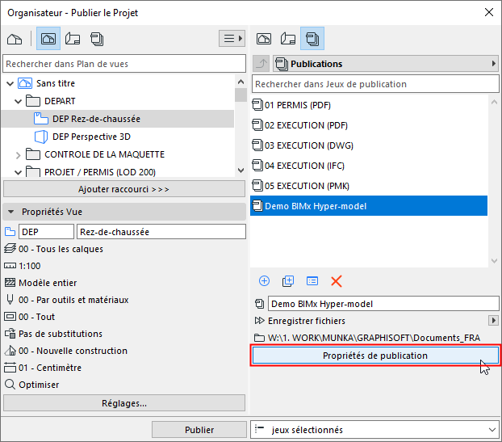Click the graphic override icon Pas de substitutions
Viewport: 502px width, 442px height.
10,334
